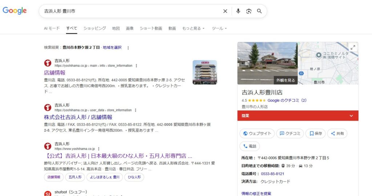Clear the search box text
Viewport: 372px width, 196px height.
[225, 11]
